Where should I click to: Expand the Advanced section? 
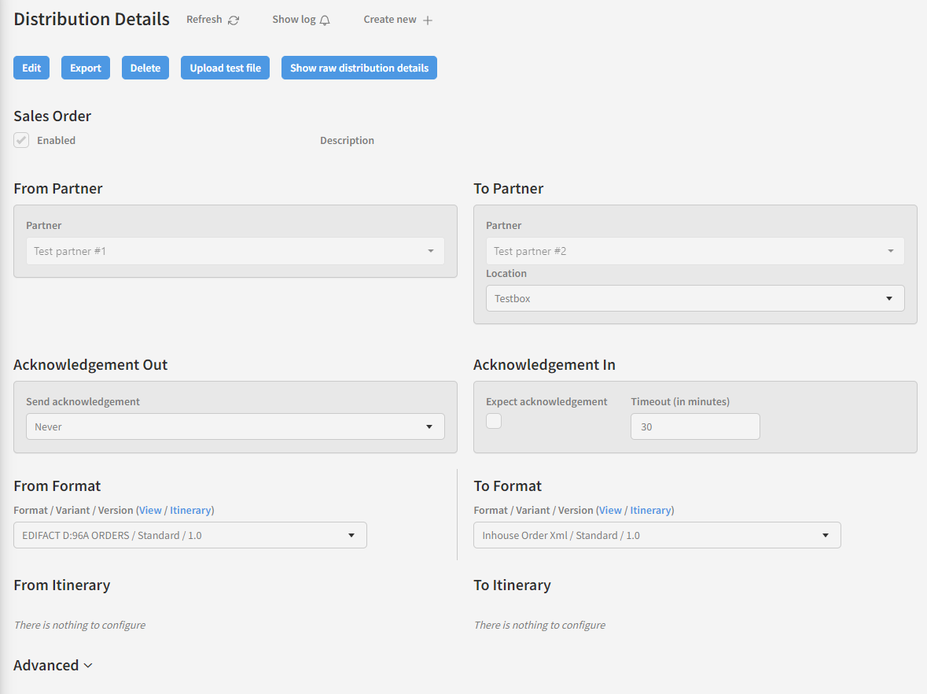point(53,666)
